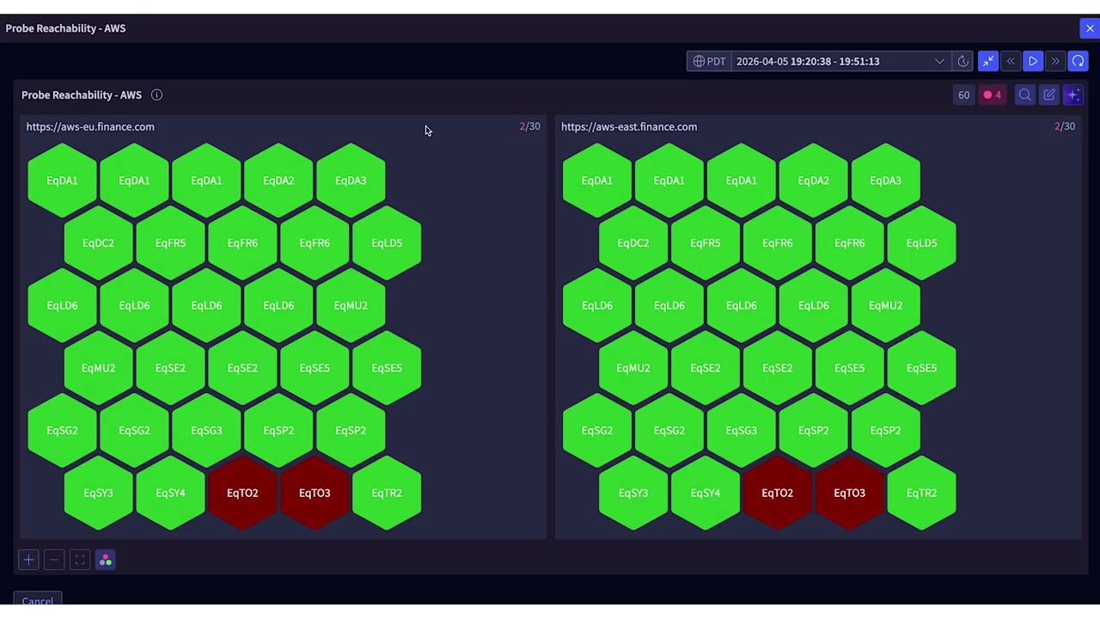1100x619 pixels.
Task: Select EqTR2 hexagon in aws-east panel
Action: tap(921, 493)
